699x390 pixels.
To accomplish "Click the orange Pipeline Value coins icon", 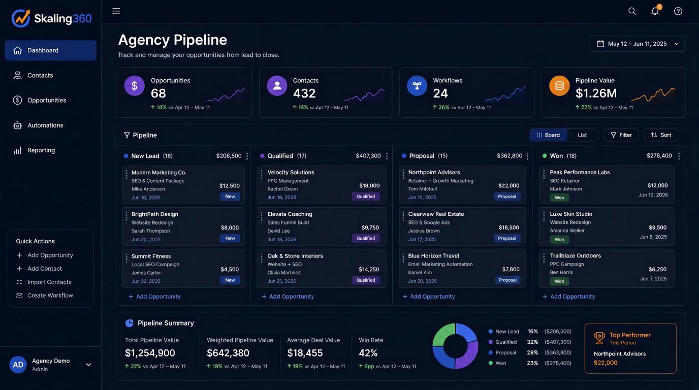I will point(559,86).
